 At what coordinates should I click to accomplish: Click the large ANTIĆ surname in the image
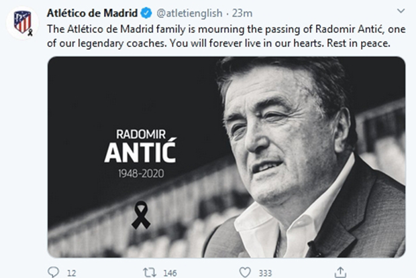140,152
